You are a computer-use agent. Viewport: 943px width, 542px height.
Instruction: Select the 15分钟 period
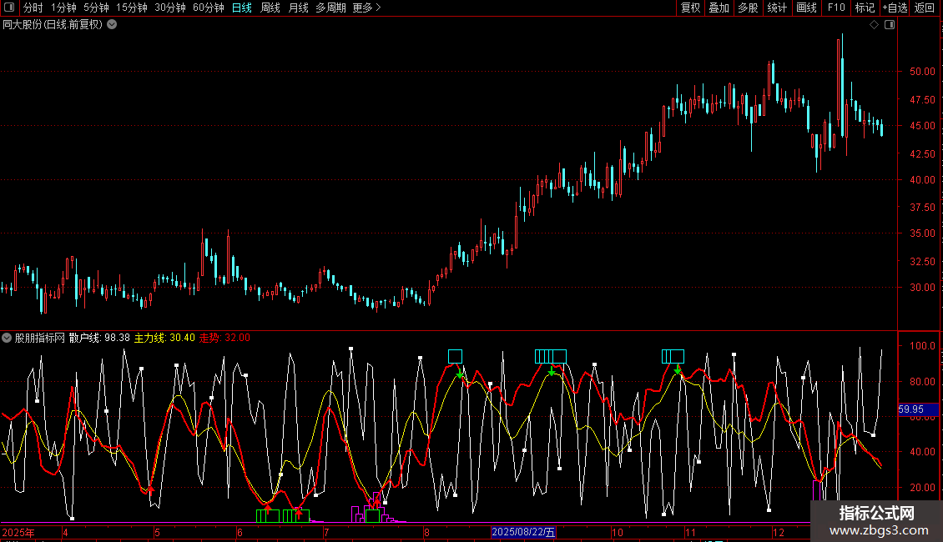pos(132,8)
